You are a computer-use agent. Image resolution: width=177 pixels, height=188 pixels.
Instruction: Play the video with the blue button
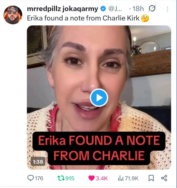click(x=99, y=98)
